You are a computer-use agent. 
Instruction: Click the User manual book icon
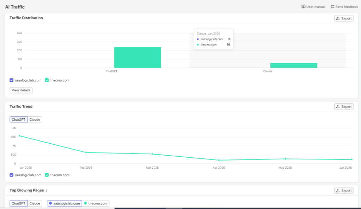click(x=304, y=7)
